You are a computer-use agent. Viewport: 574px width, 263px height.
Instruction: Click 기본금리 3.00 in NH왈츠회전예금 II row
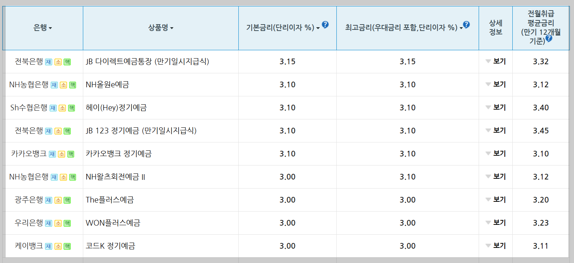(x=288, y=177)
